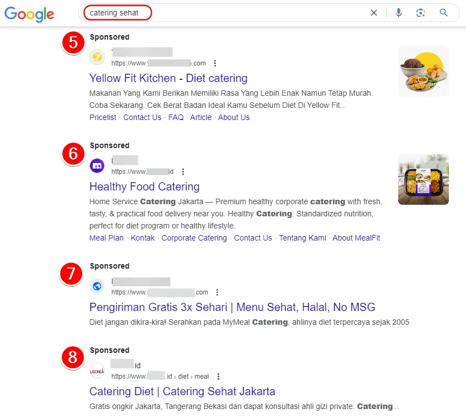Open Yellow Fit Kitchen - Diet catering result
The width and height of the screenshot is (466, 420).
click(x=168, y=78)
